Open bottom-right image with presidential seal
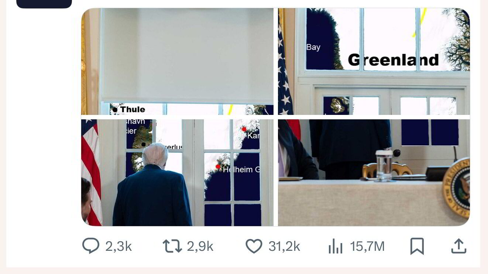Viewport: 488px width, 274px height. pyautogui.click(x=374, y=173)
